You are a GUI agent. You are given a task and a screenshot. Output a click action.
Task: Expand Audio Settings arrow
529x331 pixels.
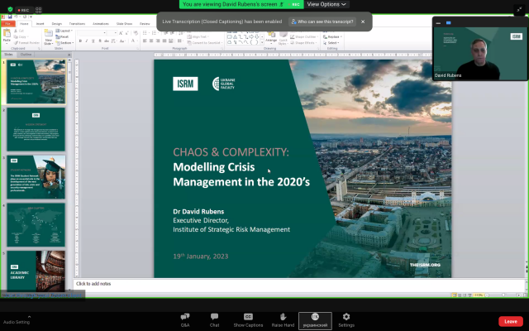pyautogui.click(x=30, y=316)
